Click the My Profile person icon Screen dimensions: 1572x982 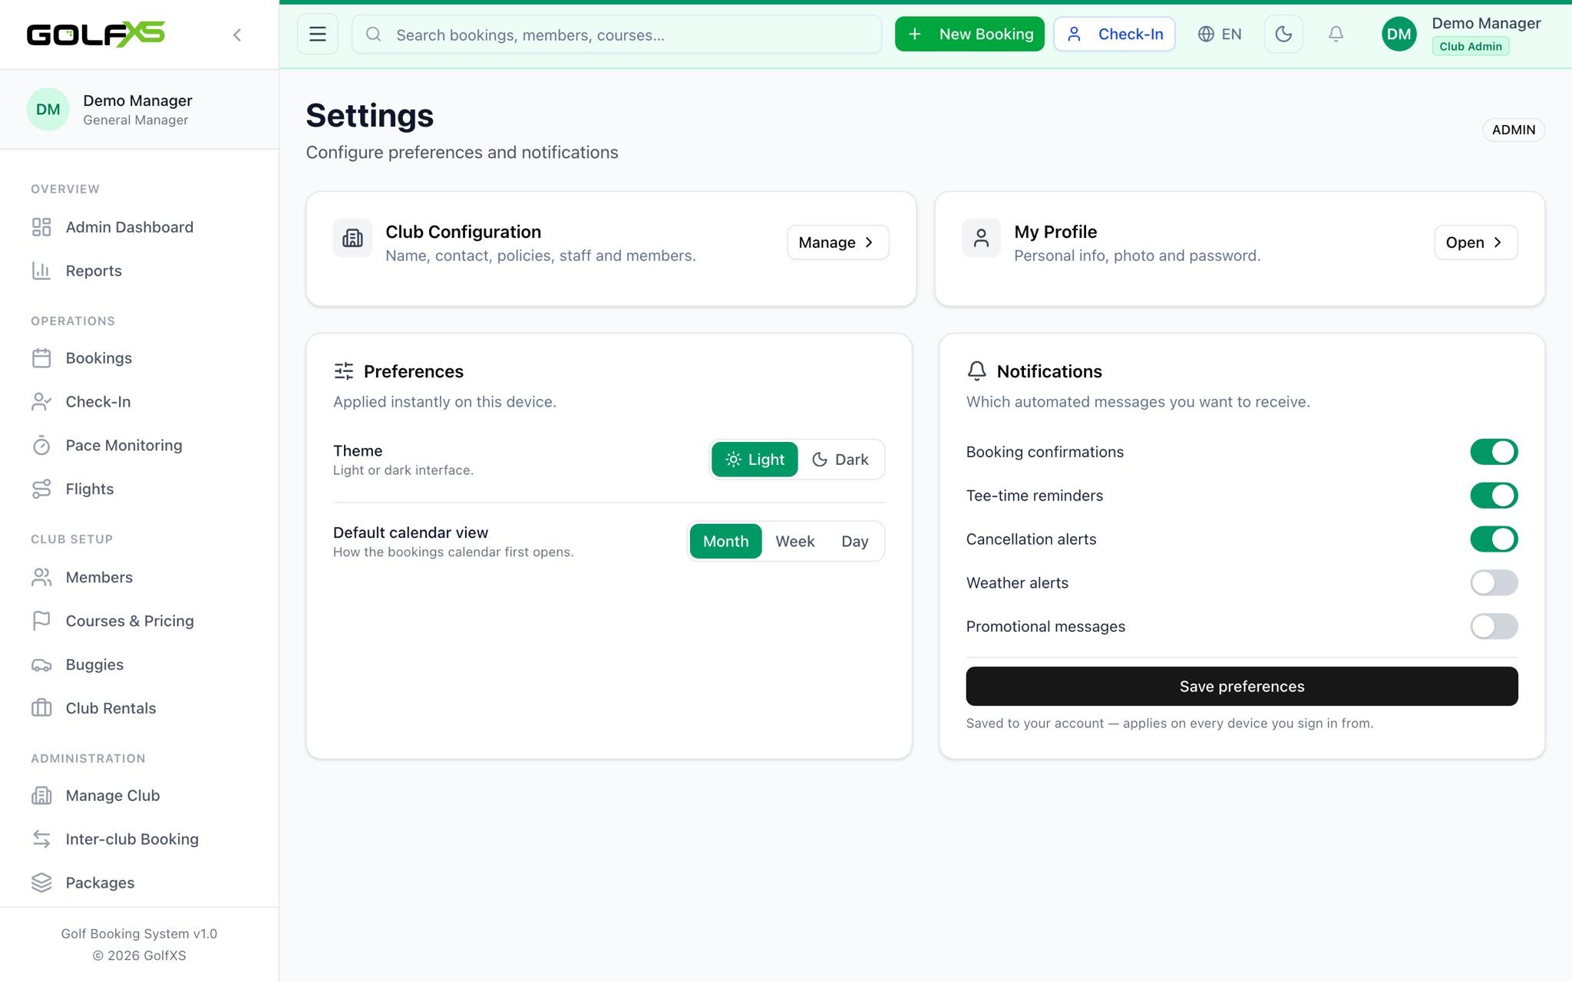click(x=981, y=238)
